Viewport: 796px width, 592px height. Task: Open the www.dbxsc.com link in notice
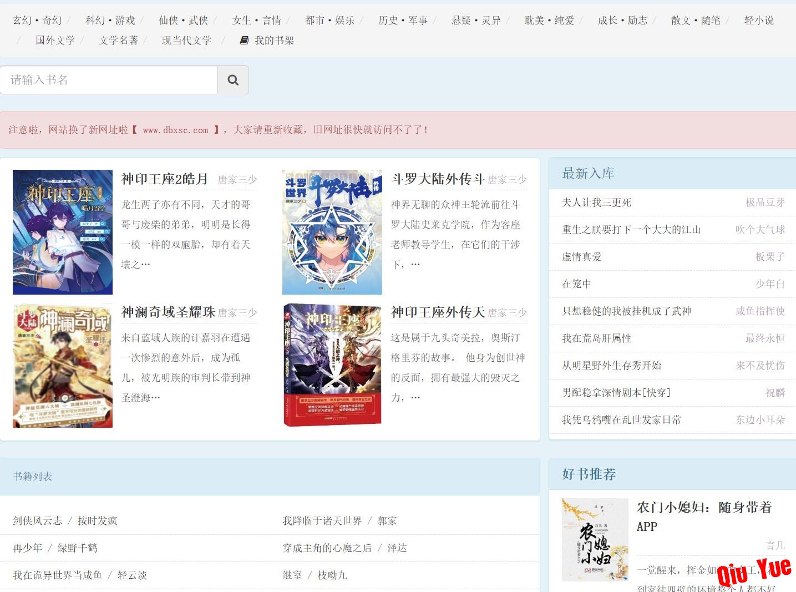point(175,130)
